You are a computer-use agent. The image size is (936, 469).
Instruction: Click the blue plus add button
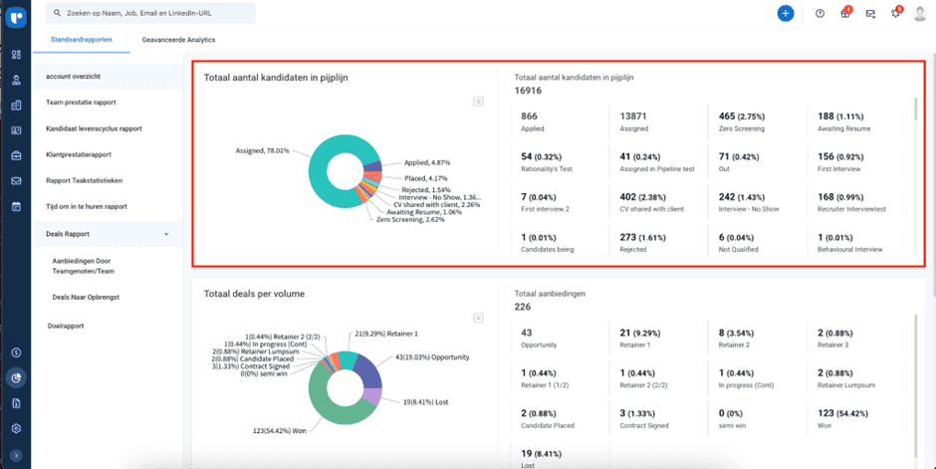coord(786,13)
